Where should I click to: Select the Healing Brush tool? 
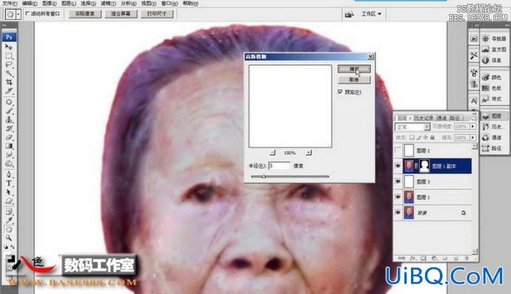tap(9, 102)
